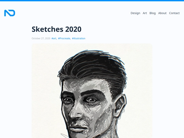
Task: Click the blue bar atop the page
Action: coord(92,1)
